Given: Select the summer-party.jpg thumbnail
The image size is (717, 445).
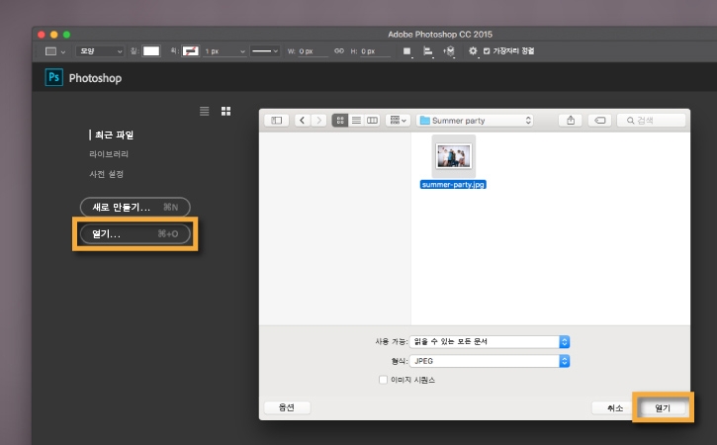Looking at the screenshot, I should point(454,155).
